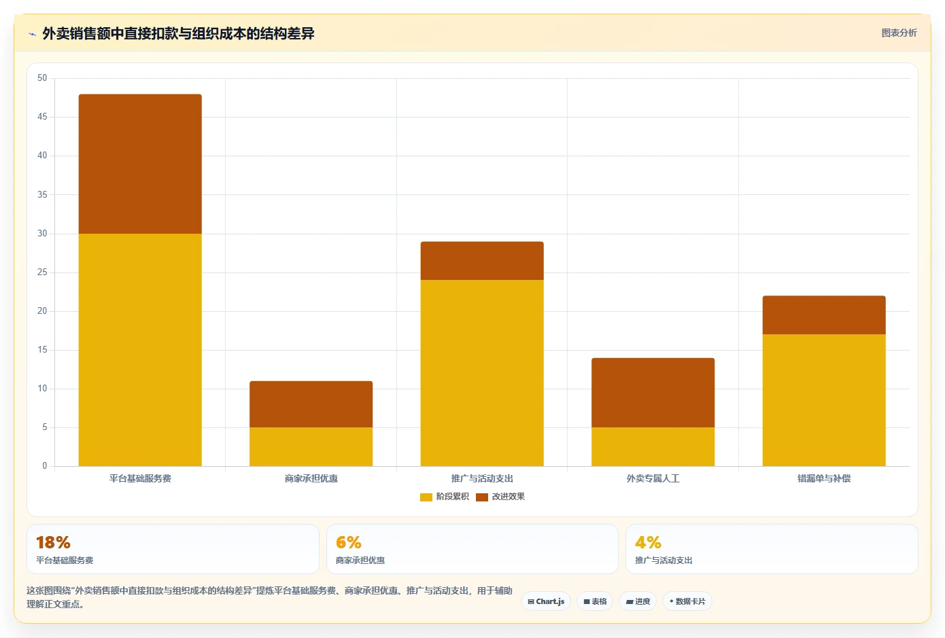945x638 pixels.
Task: Toggle the 改进效果 legend swatch
Action: click(x=482, y=497)
